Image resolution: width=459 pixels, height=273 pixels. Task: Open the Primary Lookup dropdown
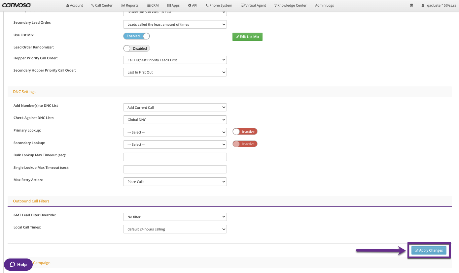tap(175, 132)
